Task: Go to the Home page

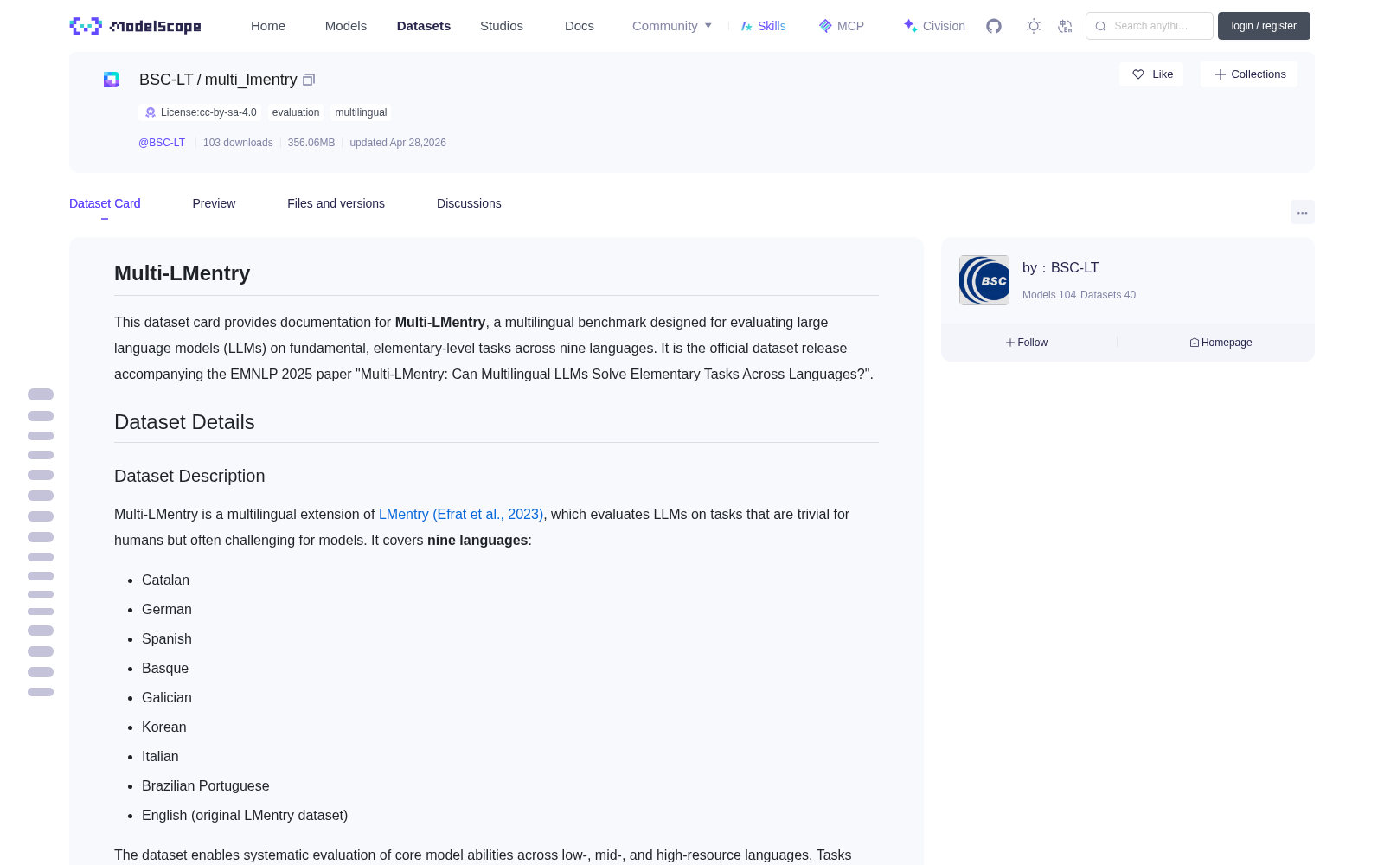Action: click(x=268, y=26)
